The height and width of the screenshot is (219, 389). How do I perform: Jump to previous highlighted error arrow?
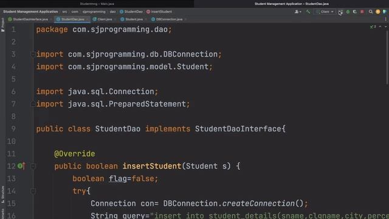pyautogui.click(x=380, y=27)
